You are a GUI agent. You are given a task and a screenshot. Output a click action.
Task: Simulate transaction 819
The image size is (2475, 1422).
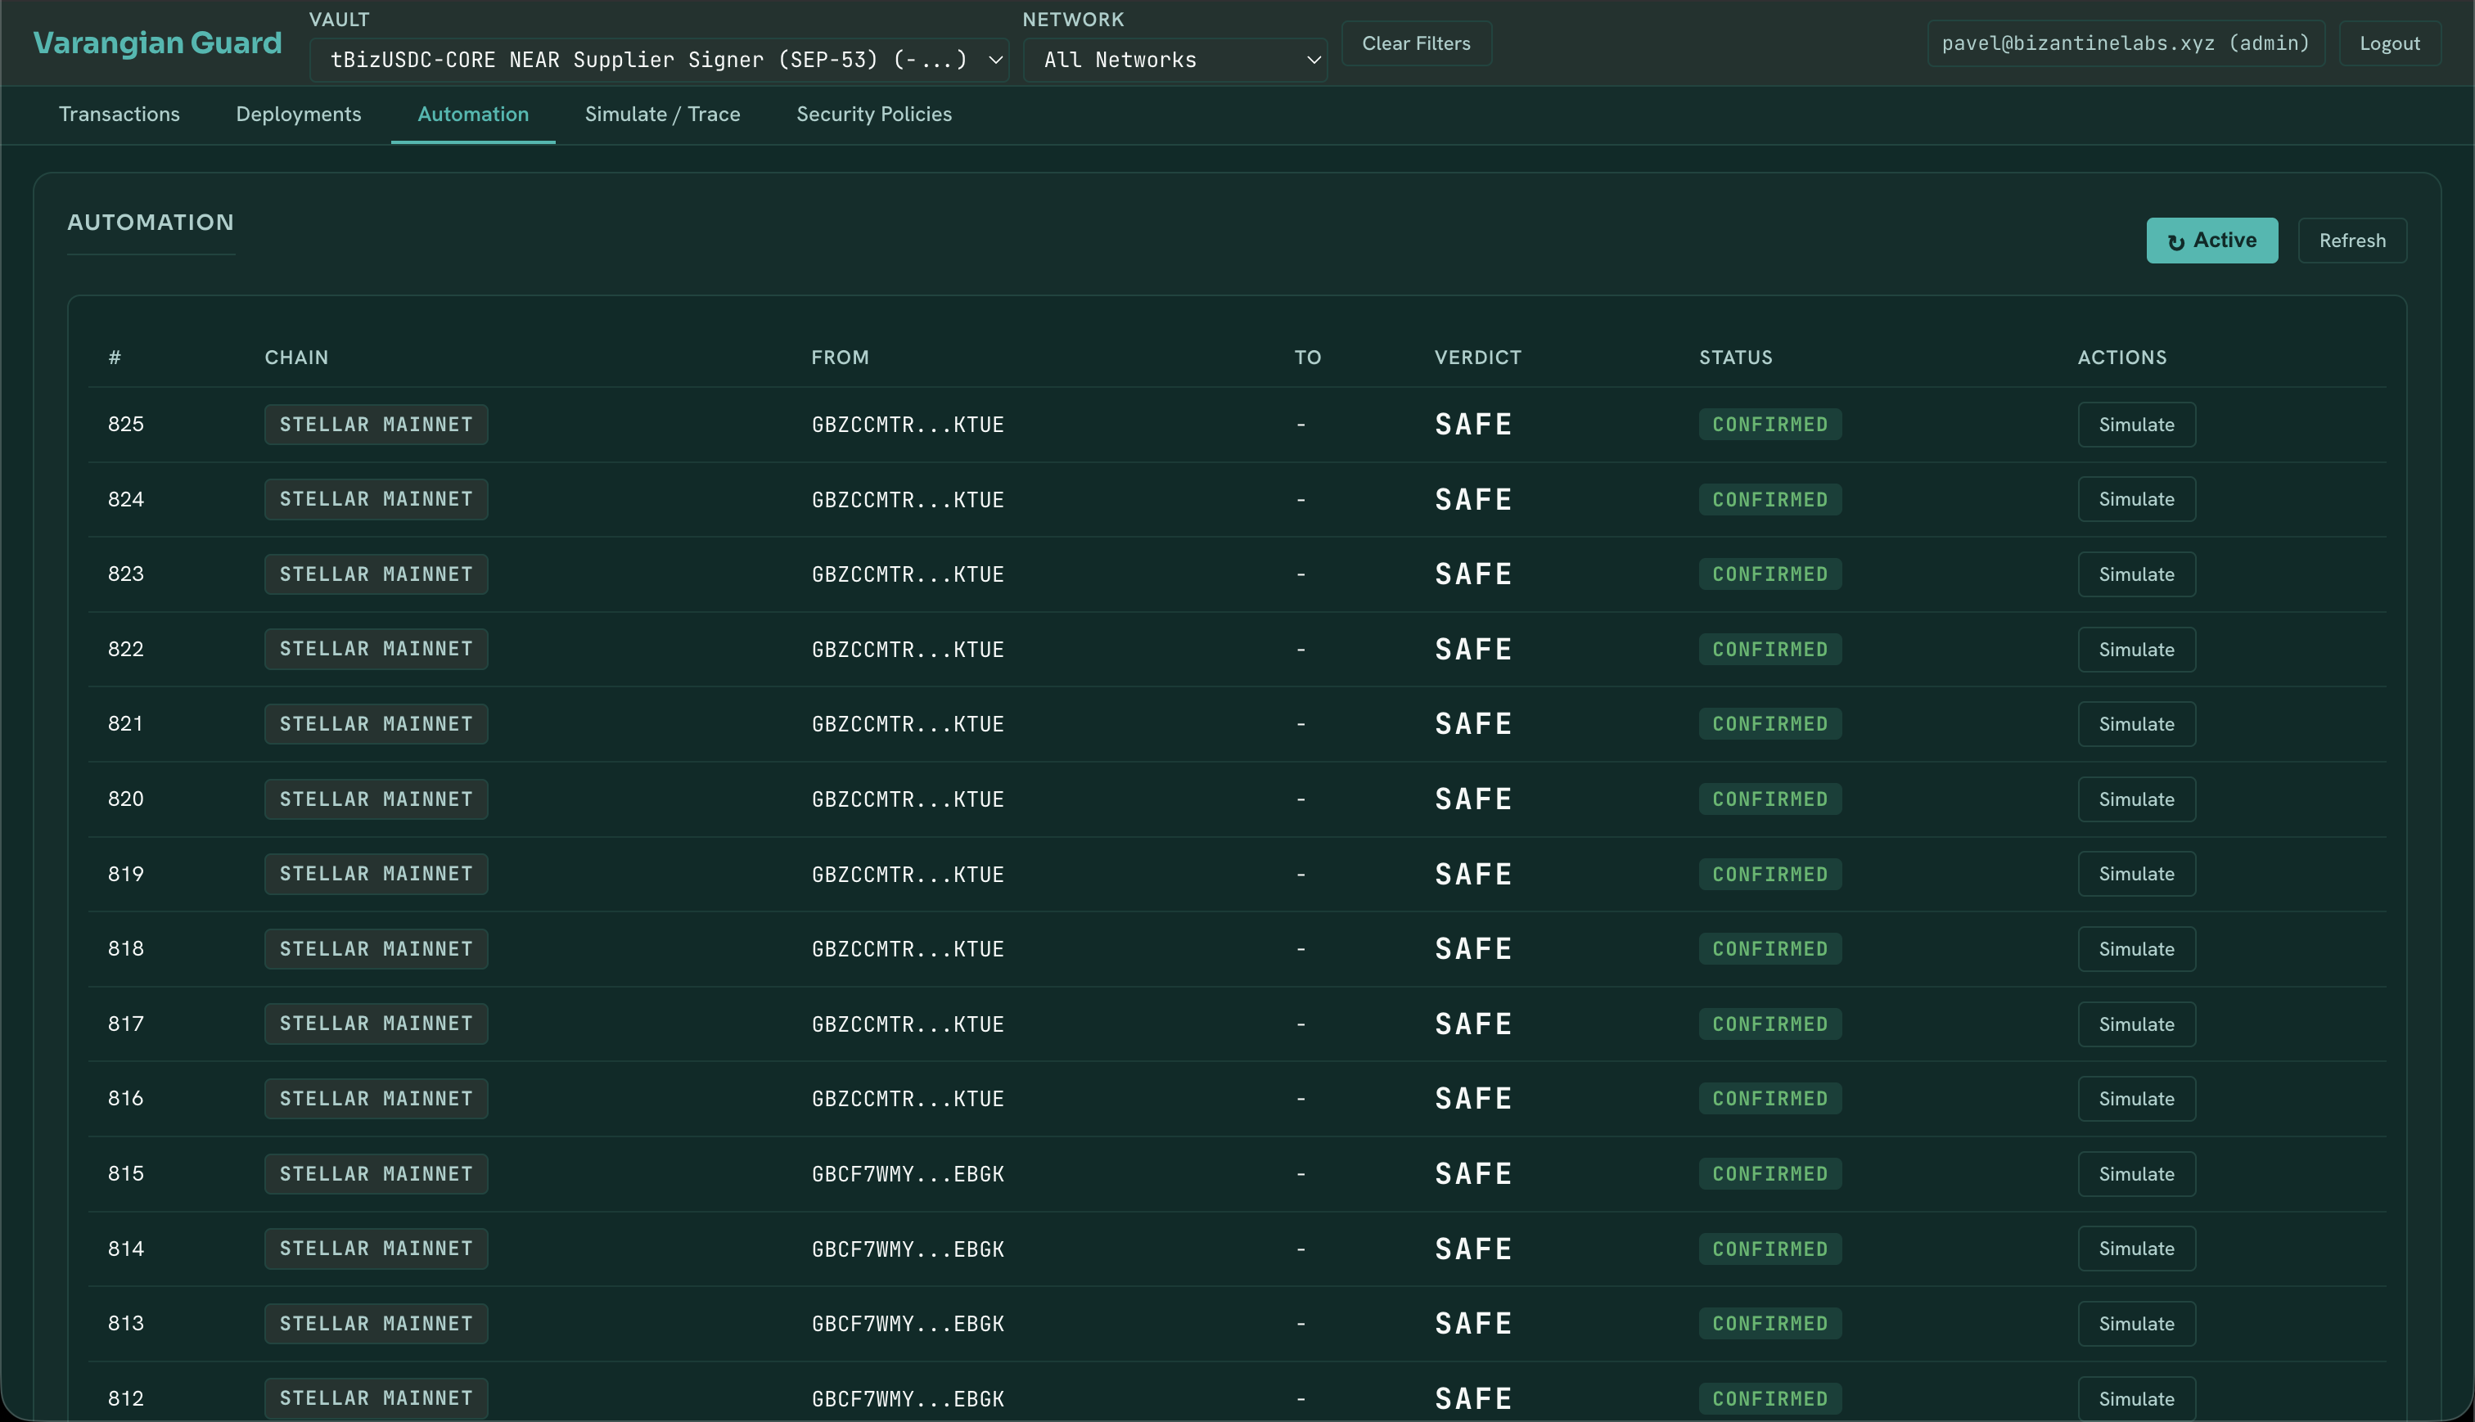[2136, 874]
